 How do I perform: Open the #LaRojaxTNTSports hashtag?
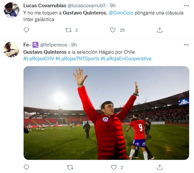pyautogui.click(x=77, y=59)
